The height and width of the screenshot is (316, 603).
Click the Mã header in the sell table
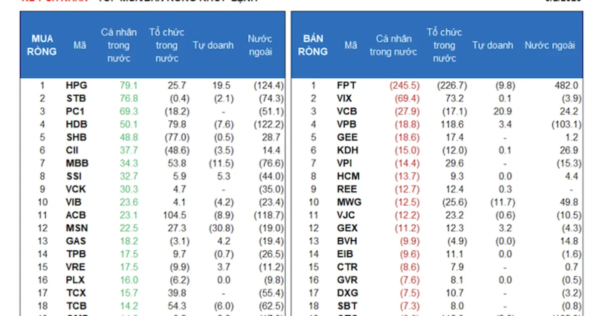coord(351,45)
